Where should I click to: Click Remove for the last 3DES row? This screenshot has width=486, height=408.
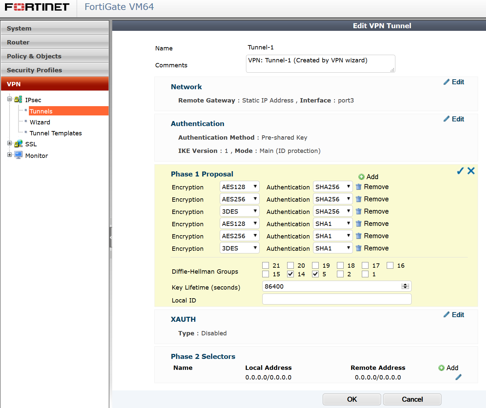tap(376, 248)
